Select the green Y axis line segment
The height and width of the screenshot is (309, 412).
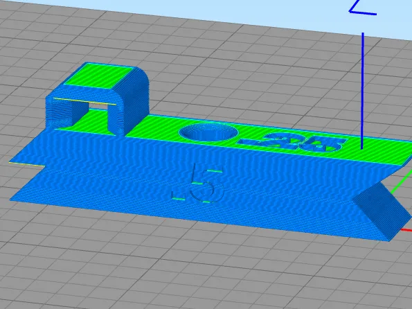pos(402,182)
